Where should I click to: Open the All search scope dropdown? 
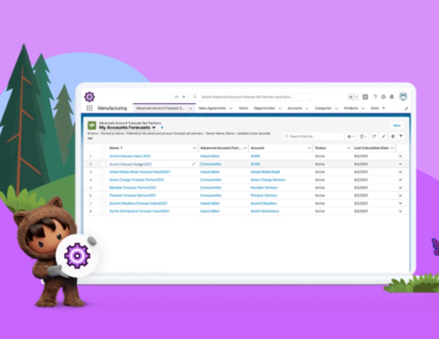pyautogui.click(x=180, y=97)
